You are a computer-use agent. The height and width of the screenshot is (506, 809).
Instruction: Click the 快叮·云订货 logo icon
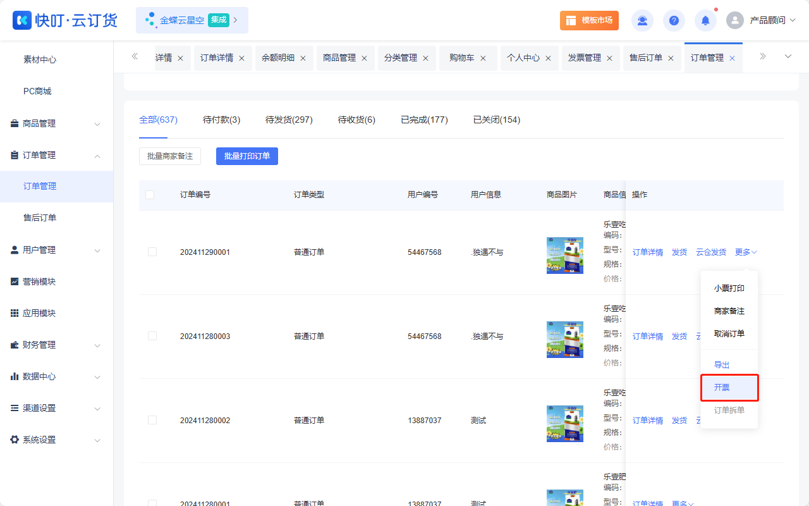(22, 20)
